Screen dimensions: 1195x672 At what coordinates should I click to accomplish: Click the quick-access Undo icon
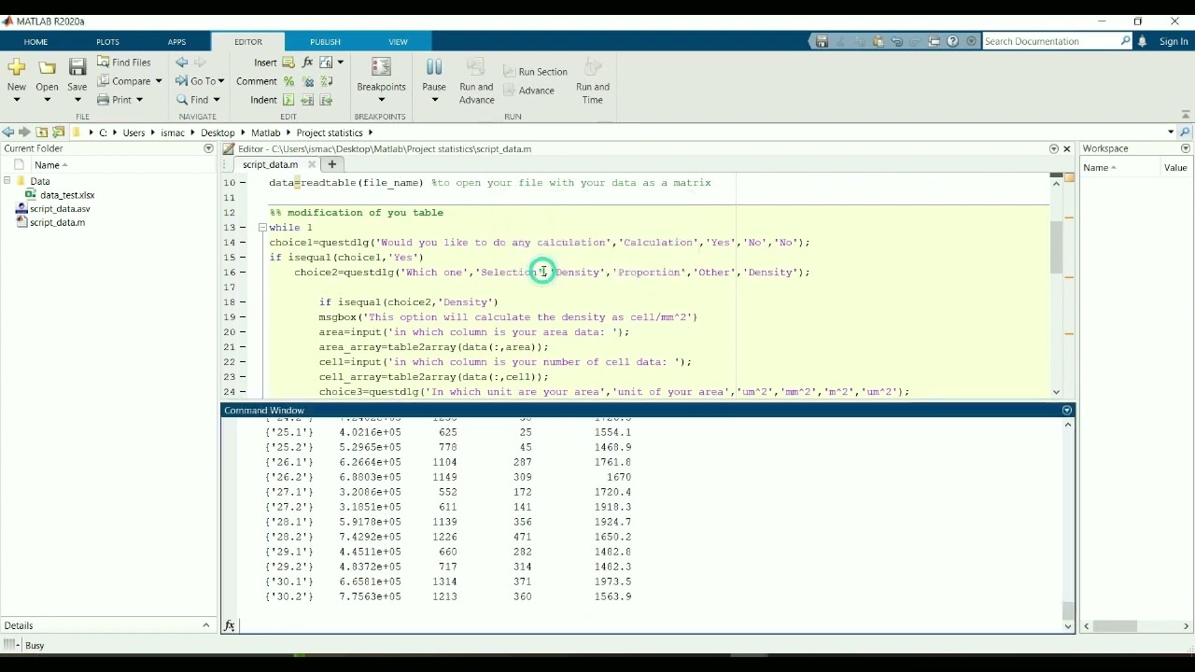(x=896, y=41)
